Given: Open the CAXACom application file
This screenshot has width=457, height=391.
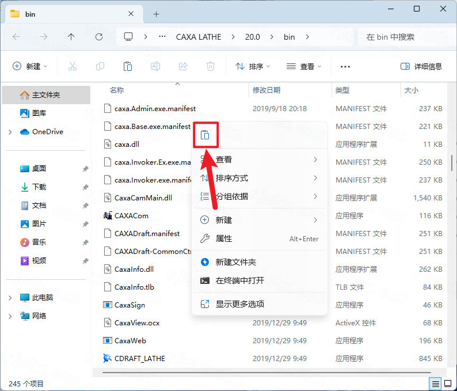Looking at the screenshot, I should point(131,216).
